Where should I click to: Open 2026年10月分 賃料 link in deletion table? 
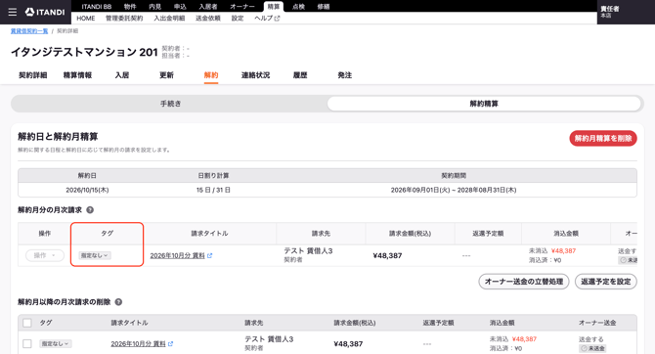pos(138,344)
